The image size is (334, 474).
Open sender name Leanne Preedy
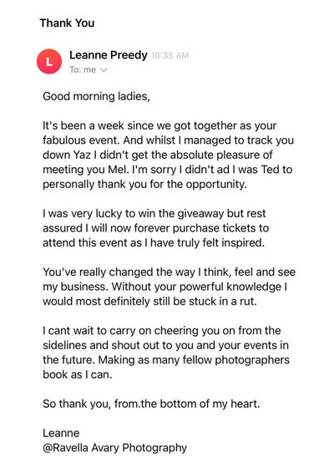[x=109, y=55]
